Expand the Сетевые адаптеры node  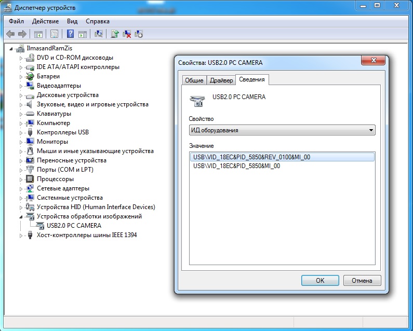tap(21, 188)
